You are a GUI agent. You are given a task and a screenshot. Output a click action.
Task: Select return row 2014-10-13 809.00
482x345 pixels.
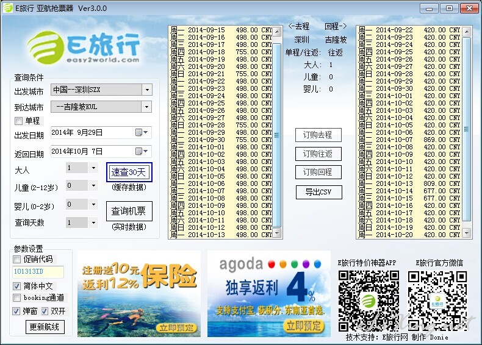[x=410, y=183]
